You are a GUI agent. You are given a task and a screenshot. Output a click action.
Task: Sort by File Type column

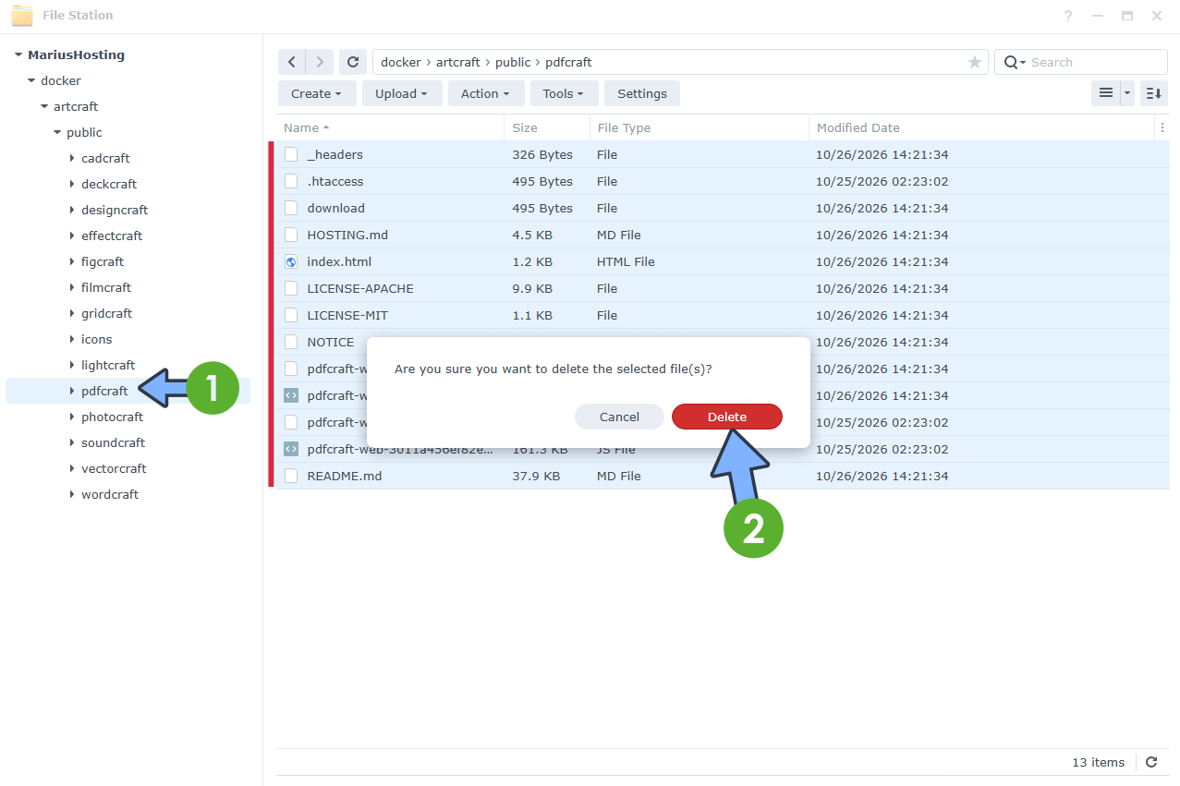699,127
